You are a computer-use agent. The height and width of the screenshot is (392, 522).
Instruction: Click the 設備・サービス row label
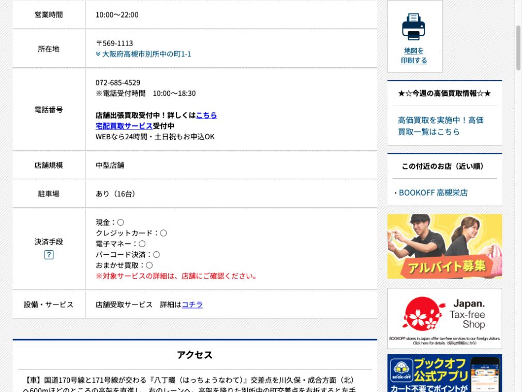point(49,304)
